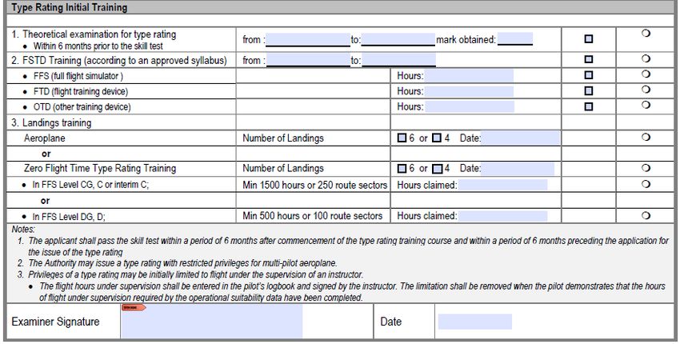Image resolution: width=680 pixels, height=344 pixels.
Task: Click the FTD Hours field
Action: point(469,91)
